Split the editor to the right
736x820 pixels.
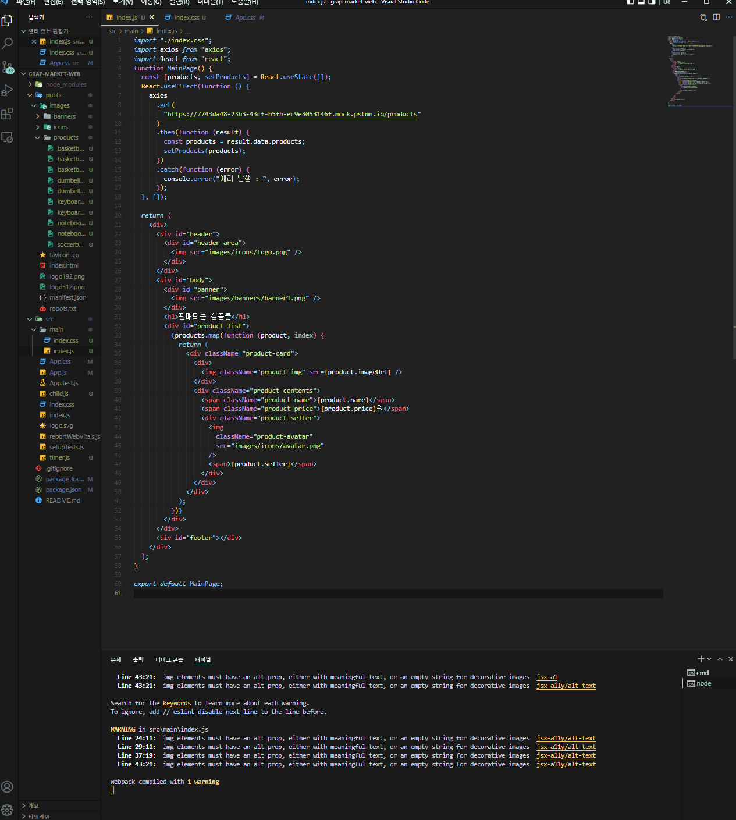pos(716,17)
